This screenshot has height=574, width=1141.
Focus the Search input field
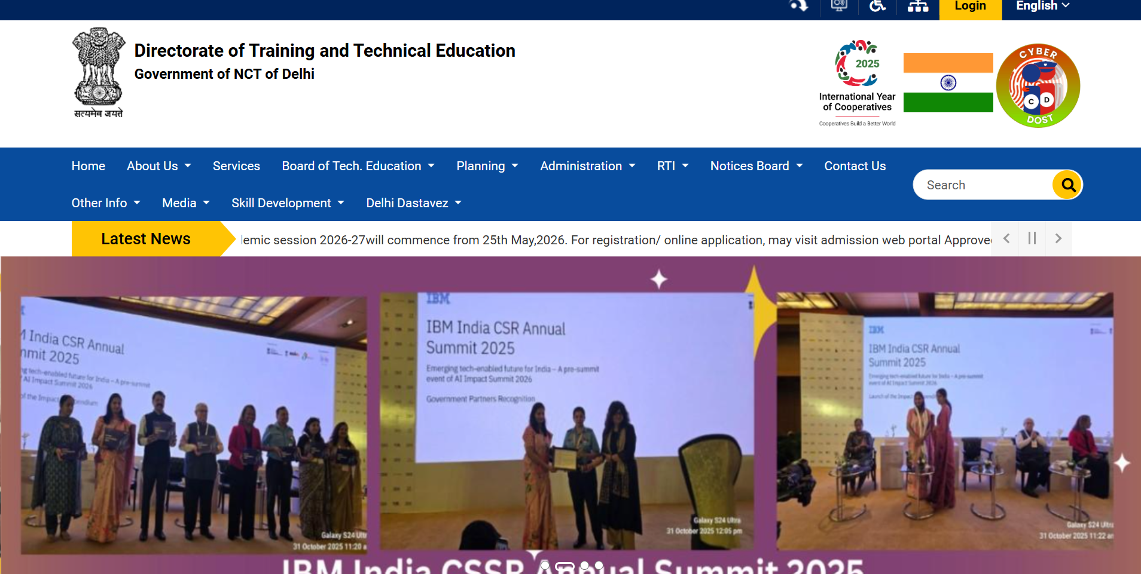point(984,185)
